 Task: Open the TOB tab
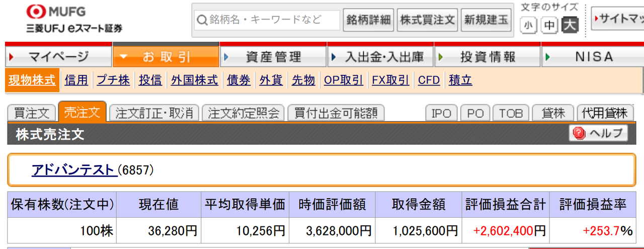point(510,113)
